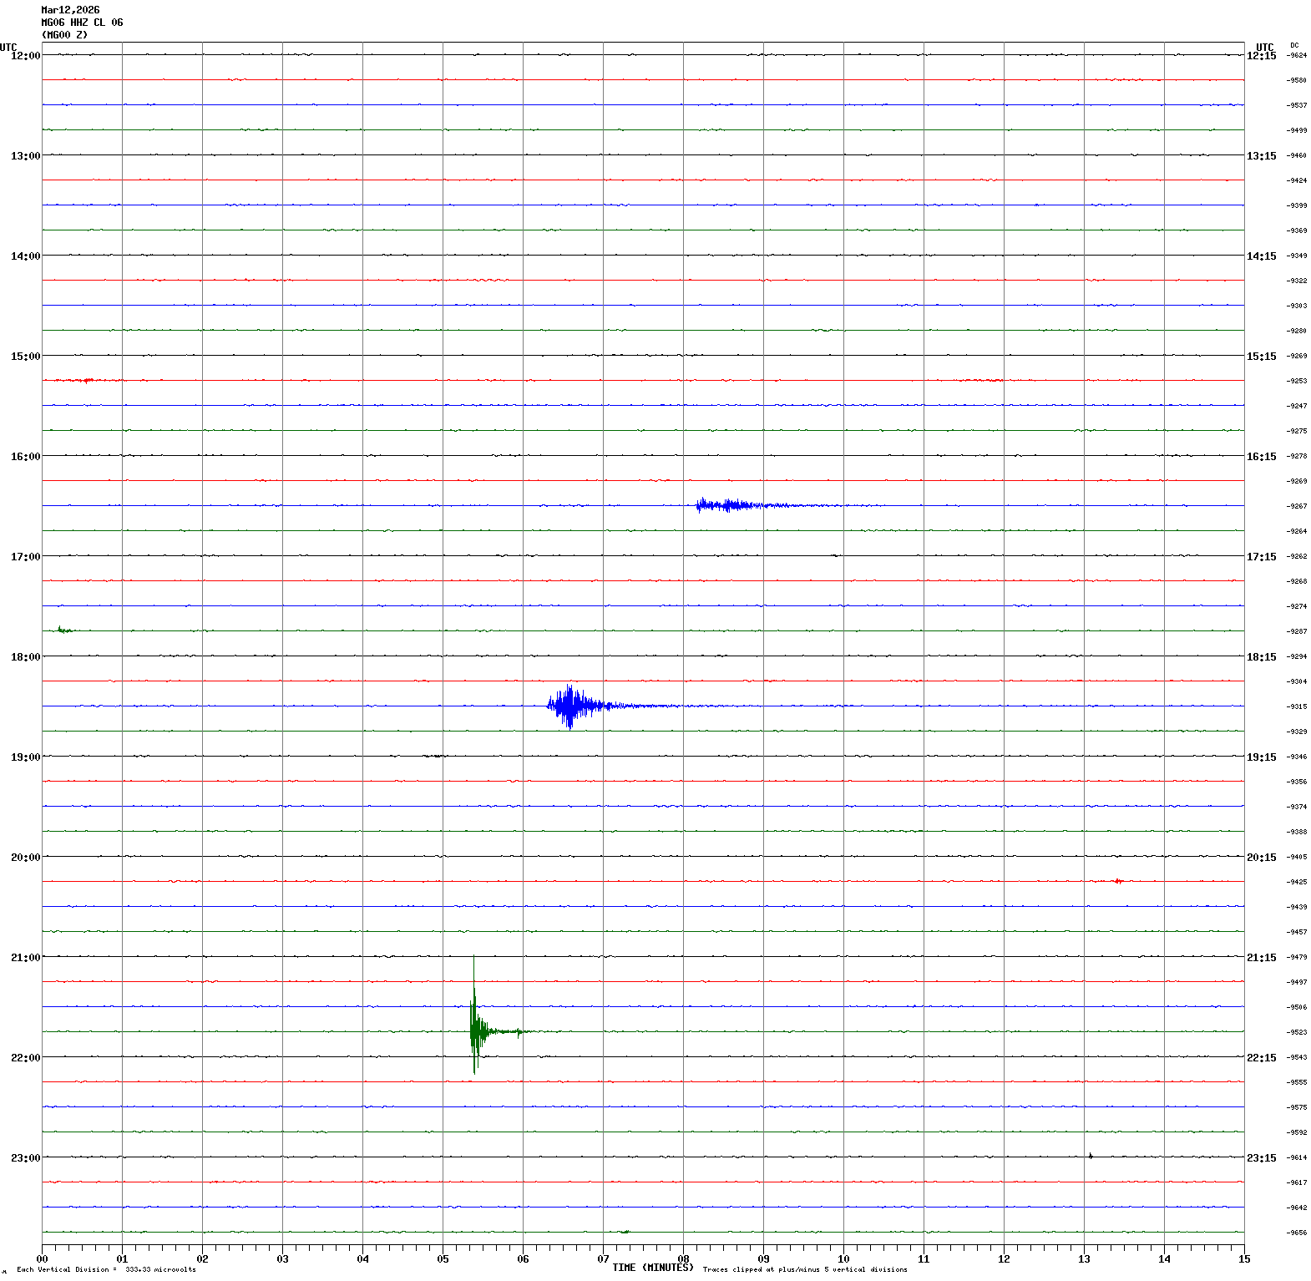Viewport: 1311px width, 1281px height.
Task: Click the small black spike on the 23:00 trace
Action: (x=1090, y=1156)
